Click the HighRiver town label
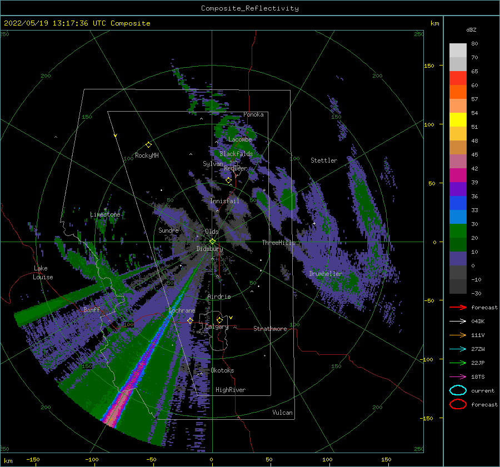Viewport: 500px width, 467px height. [231, 390]
